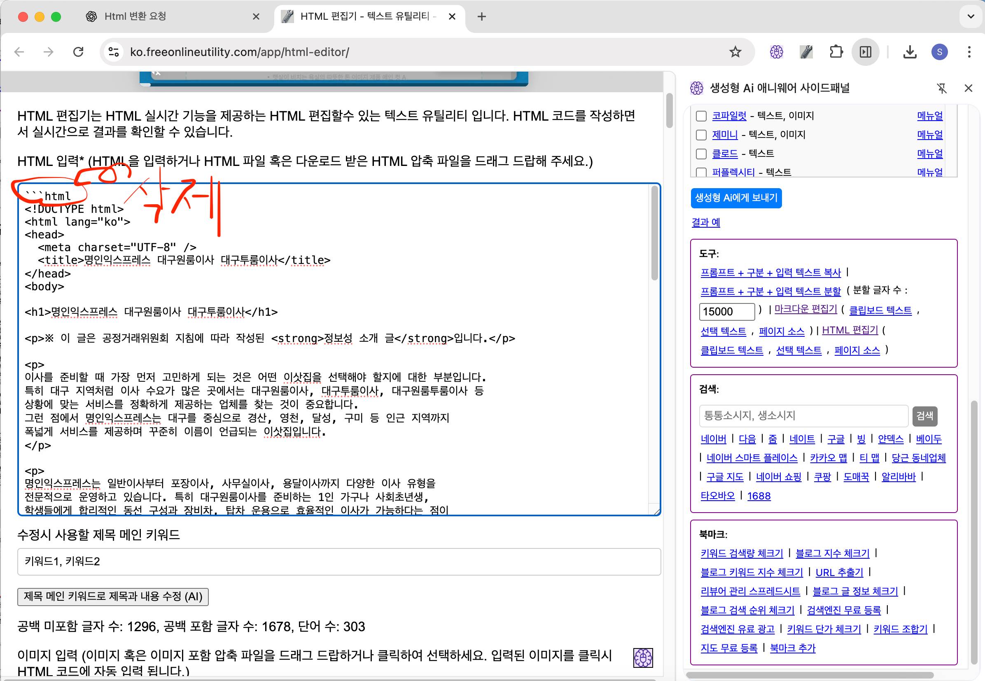Open the downloads icon in toolbar
The image size is (985, 681).
pyautogui.click(x=910, y=52)
